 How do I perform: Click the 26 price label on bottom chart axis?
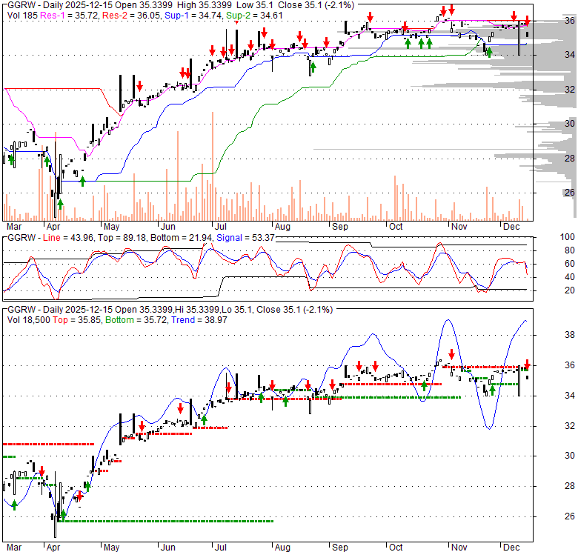[570, 516]
